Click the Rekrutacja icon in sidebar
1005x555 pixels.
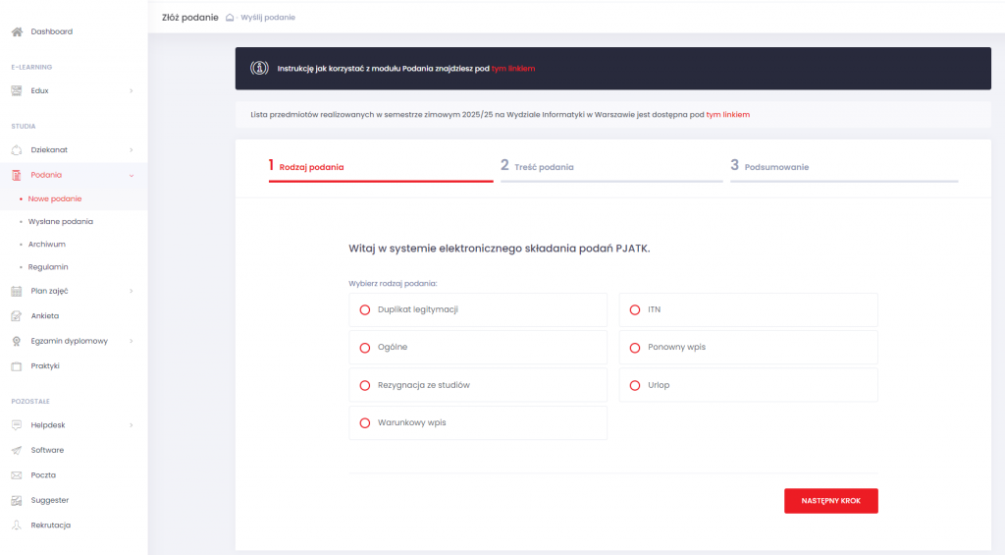(17, 526)
